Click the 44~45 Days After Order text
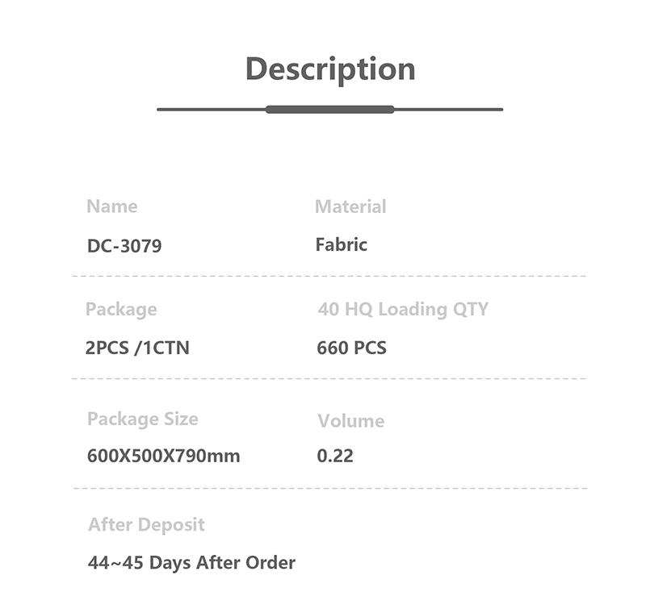 (x=191, y=562)
